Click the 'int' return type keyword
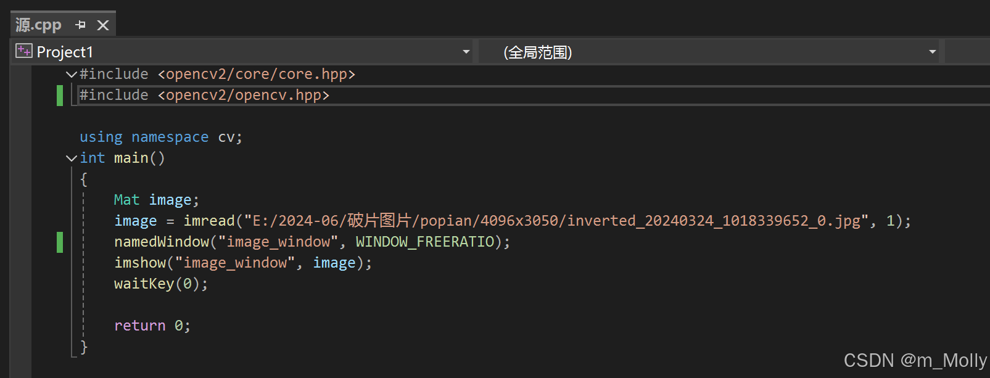Image resolution: width=990 pixels, height=378 pixels. click(x=93, y=158)
